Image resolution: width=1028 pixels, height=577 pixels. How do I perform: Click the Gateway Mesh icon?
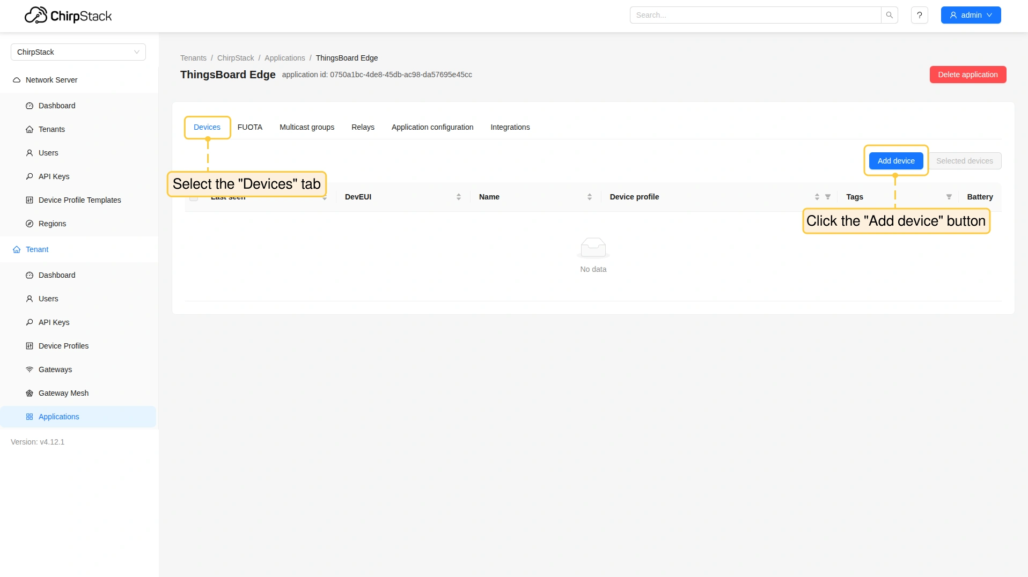coord(30,393)
